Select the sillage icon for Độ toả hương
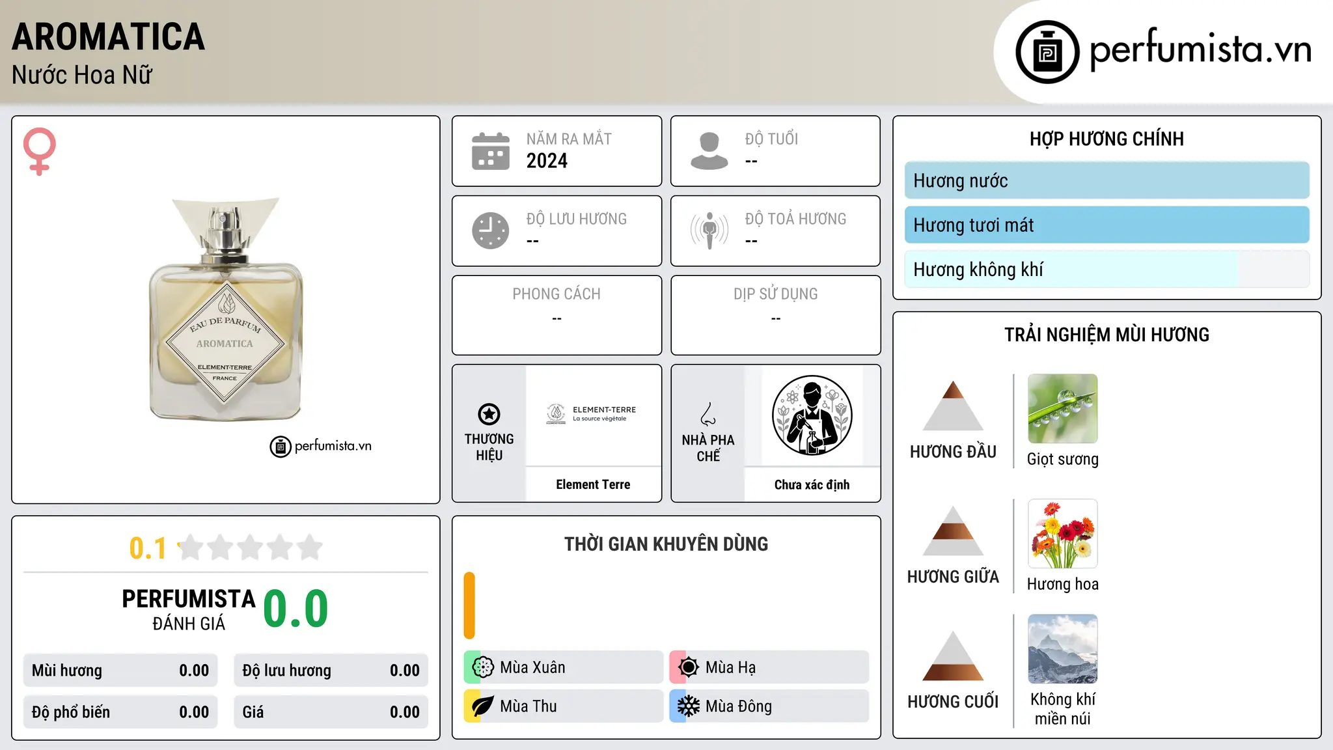The image size is (1333, 750). (x=709, y=230)
